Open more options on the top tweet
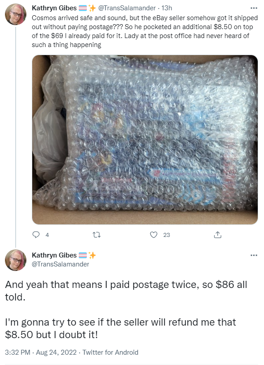The width and height of the screenshot is (264, 365). 254,8
